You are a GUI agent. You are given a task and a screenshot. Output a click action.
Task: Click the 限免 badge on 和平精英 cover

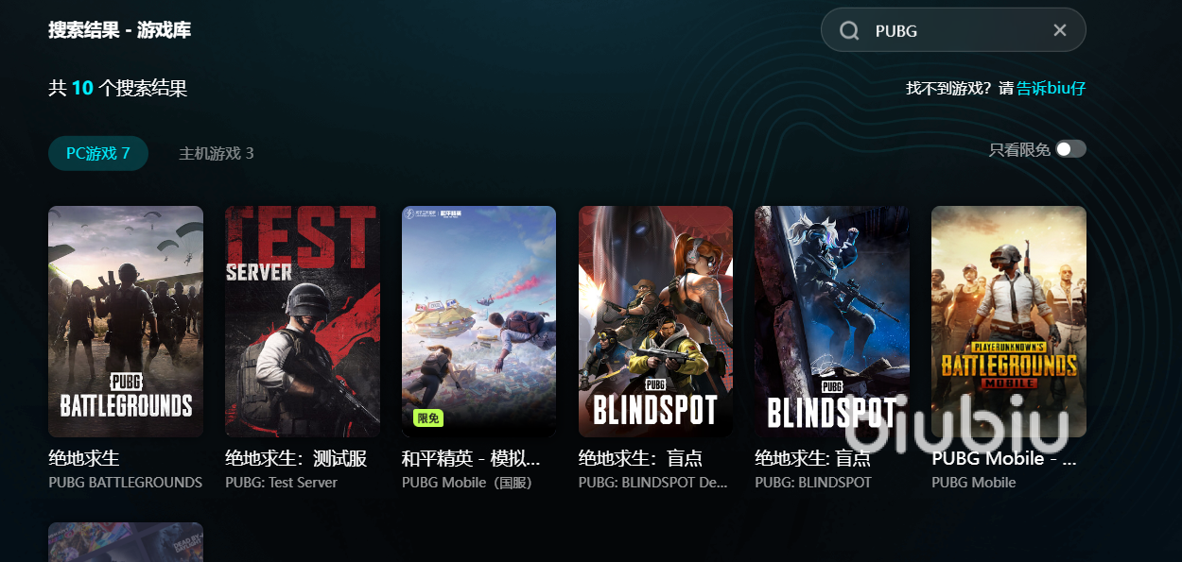(x=428, y=418)
